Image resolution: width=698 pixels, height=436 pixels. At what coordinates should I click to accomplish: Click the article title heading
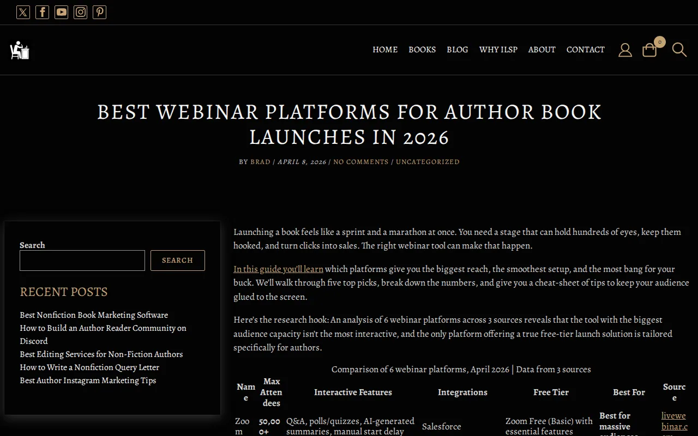click(349, 124)
